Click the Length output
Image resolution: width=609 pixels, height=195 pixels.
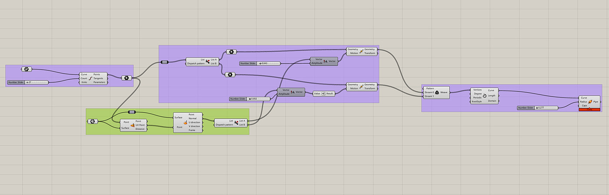492,95
